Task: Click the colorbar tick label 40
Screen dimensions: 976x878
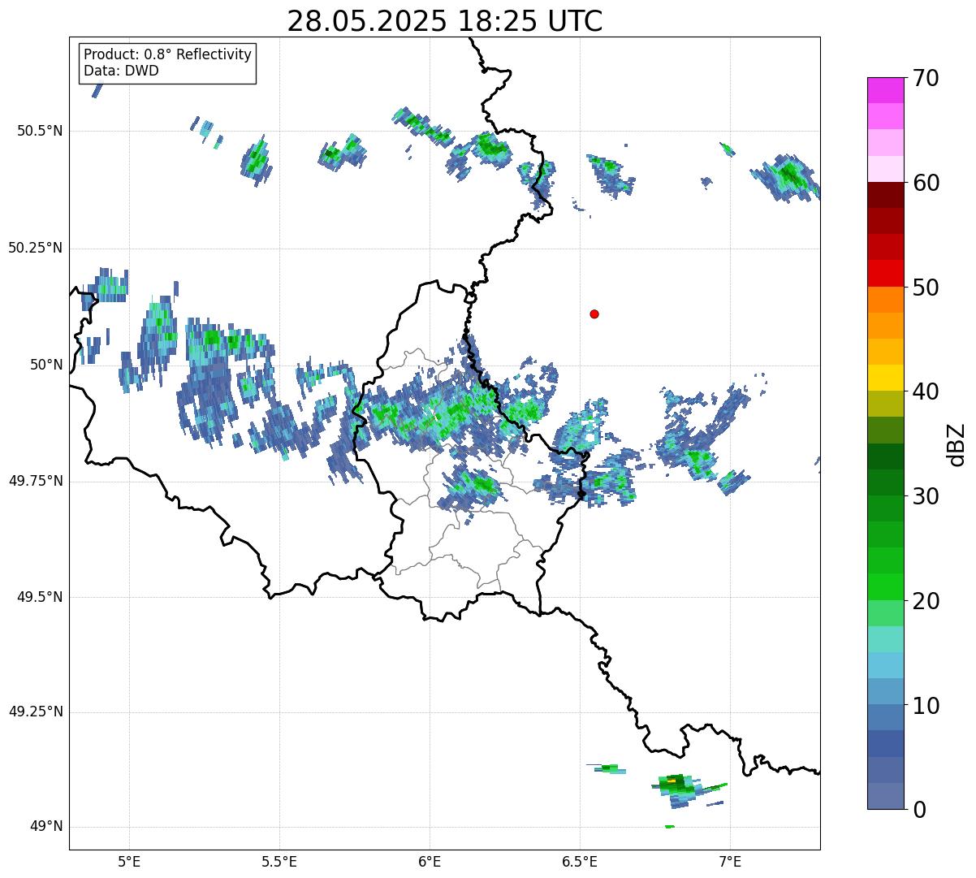Action: 926,391
